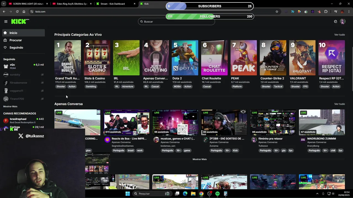Expand Mostrar Mais under Apenas Conversa
This screenshot has height=198, width=353.
(x=200, y=159)
